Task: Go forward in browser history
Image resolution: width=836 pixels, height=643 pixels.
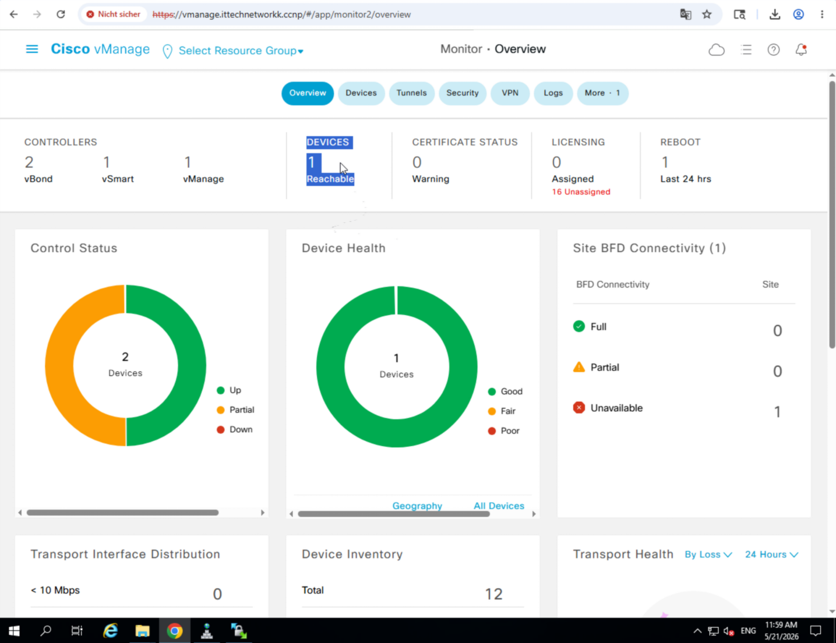Action: [x=37, y=14]
